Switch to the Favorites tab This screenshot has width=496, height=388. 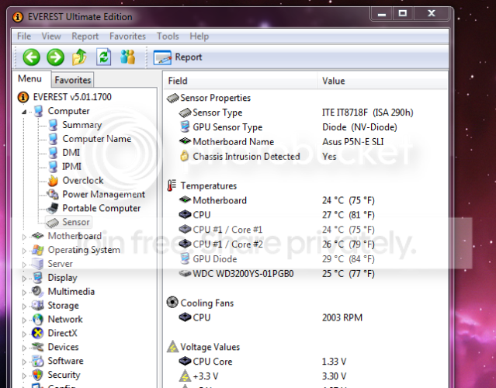(73, 80)
